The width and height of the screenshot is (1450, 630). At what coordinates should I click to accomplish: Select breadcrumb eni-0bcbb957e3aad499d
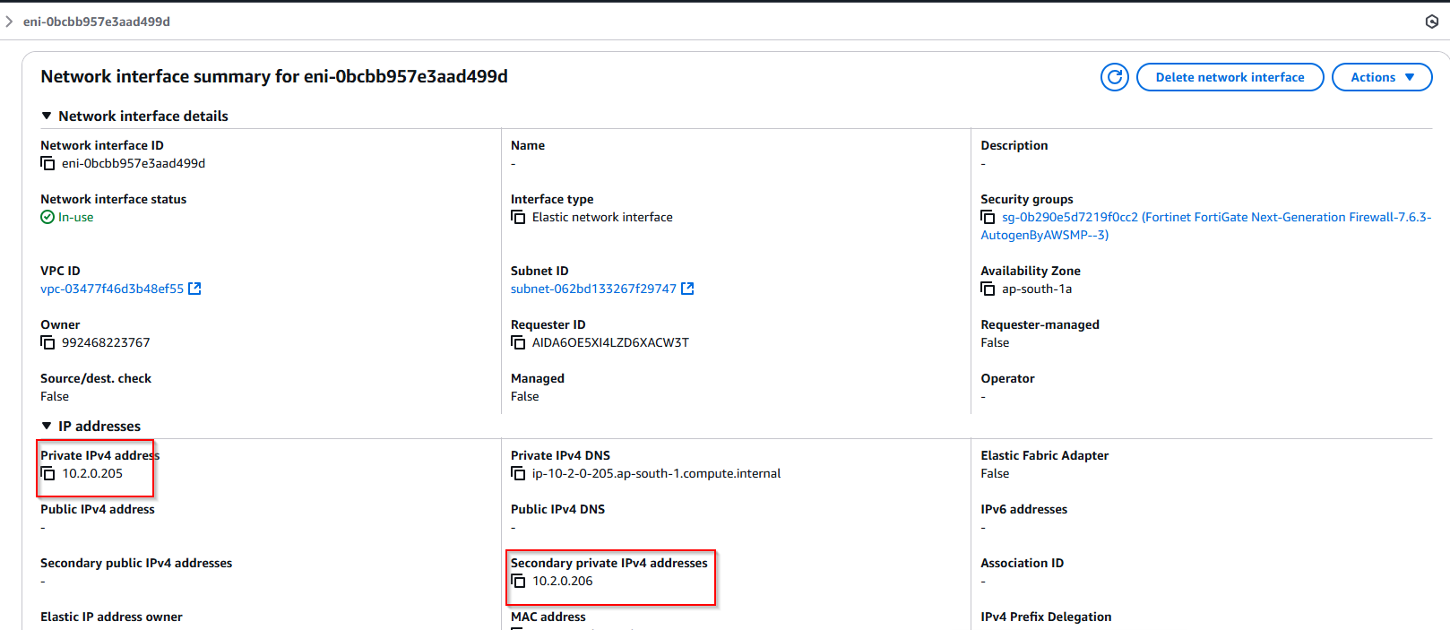pyautogui.click(x=97, y=22)
